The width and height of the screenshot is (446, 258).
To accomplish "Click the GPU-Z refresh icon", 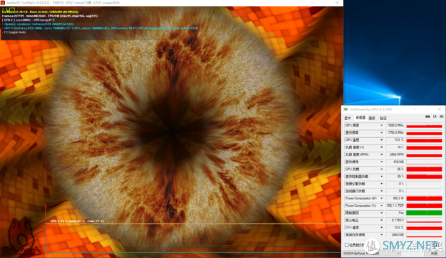I will click(x=435, y=116).
